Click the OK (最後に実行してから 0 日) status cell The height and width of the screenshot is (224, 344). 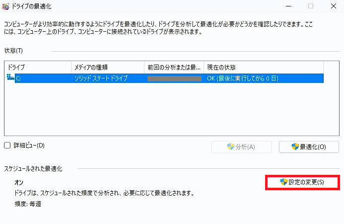pyautogui.click(x=242, y=78)
